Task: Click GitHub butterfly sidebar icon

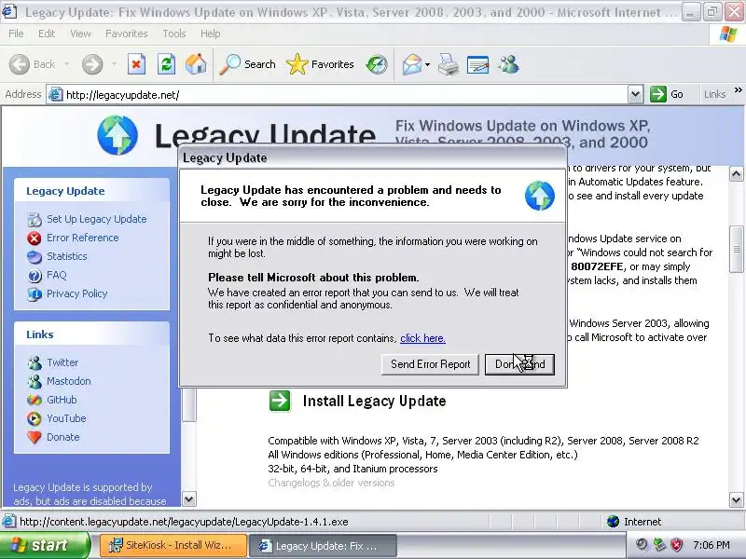Action: (35, 401)
